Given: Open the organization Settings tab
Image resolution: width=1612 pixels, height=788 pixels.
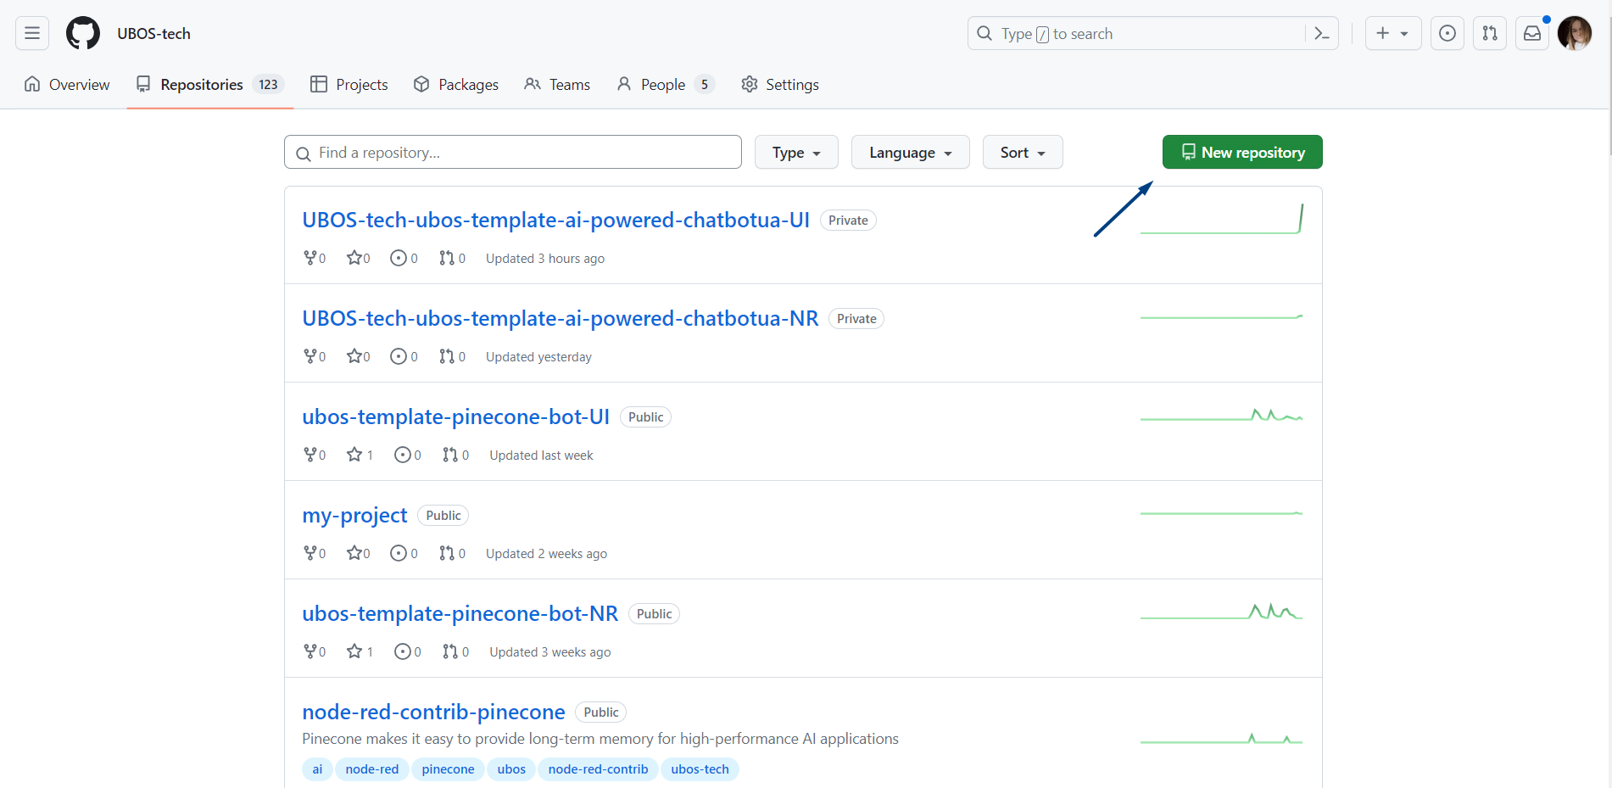Looking at the screenshot, I should pos(780,84).
